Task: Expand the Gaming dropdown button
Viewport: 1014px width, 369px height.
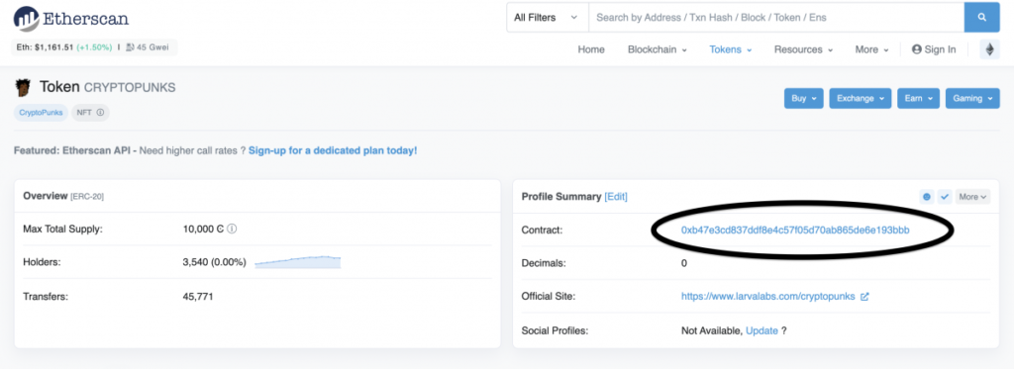Action: pyautogui.click(x=972, y=98)
